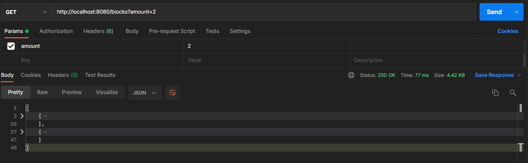
Task: Click the Description placeholder field
Action: point(436,60)
